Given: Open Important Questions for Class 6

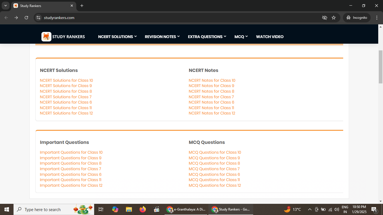Looking at the screenshot, I should [x=71, y=174].
